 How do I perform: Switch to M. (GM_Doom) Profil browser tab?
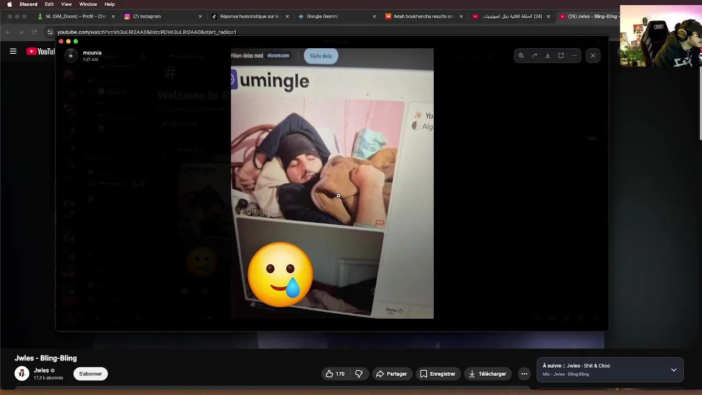coord(76,16)
